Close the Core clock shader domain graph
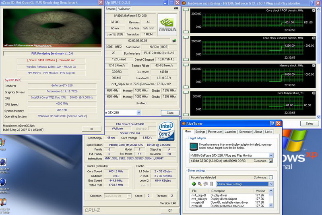 (x=314, y=38)
